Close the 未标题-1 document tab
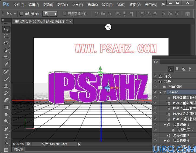 tap(71, 21)
